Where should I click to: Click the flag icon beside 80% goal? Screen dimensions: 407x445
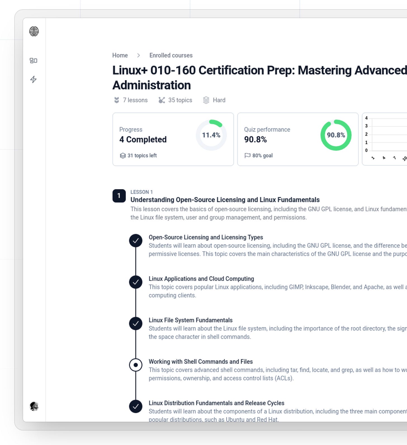247,156
